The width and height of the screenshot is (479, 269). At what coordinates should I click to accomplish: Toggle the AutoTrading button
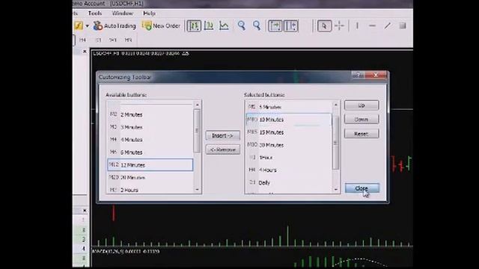point(115,26)
